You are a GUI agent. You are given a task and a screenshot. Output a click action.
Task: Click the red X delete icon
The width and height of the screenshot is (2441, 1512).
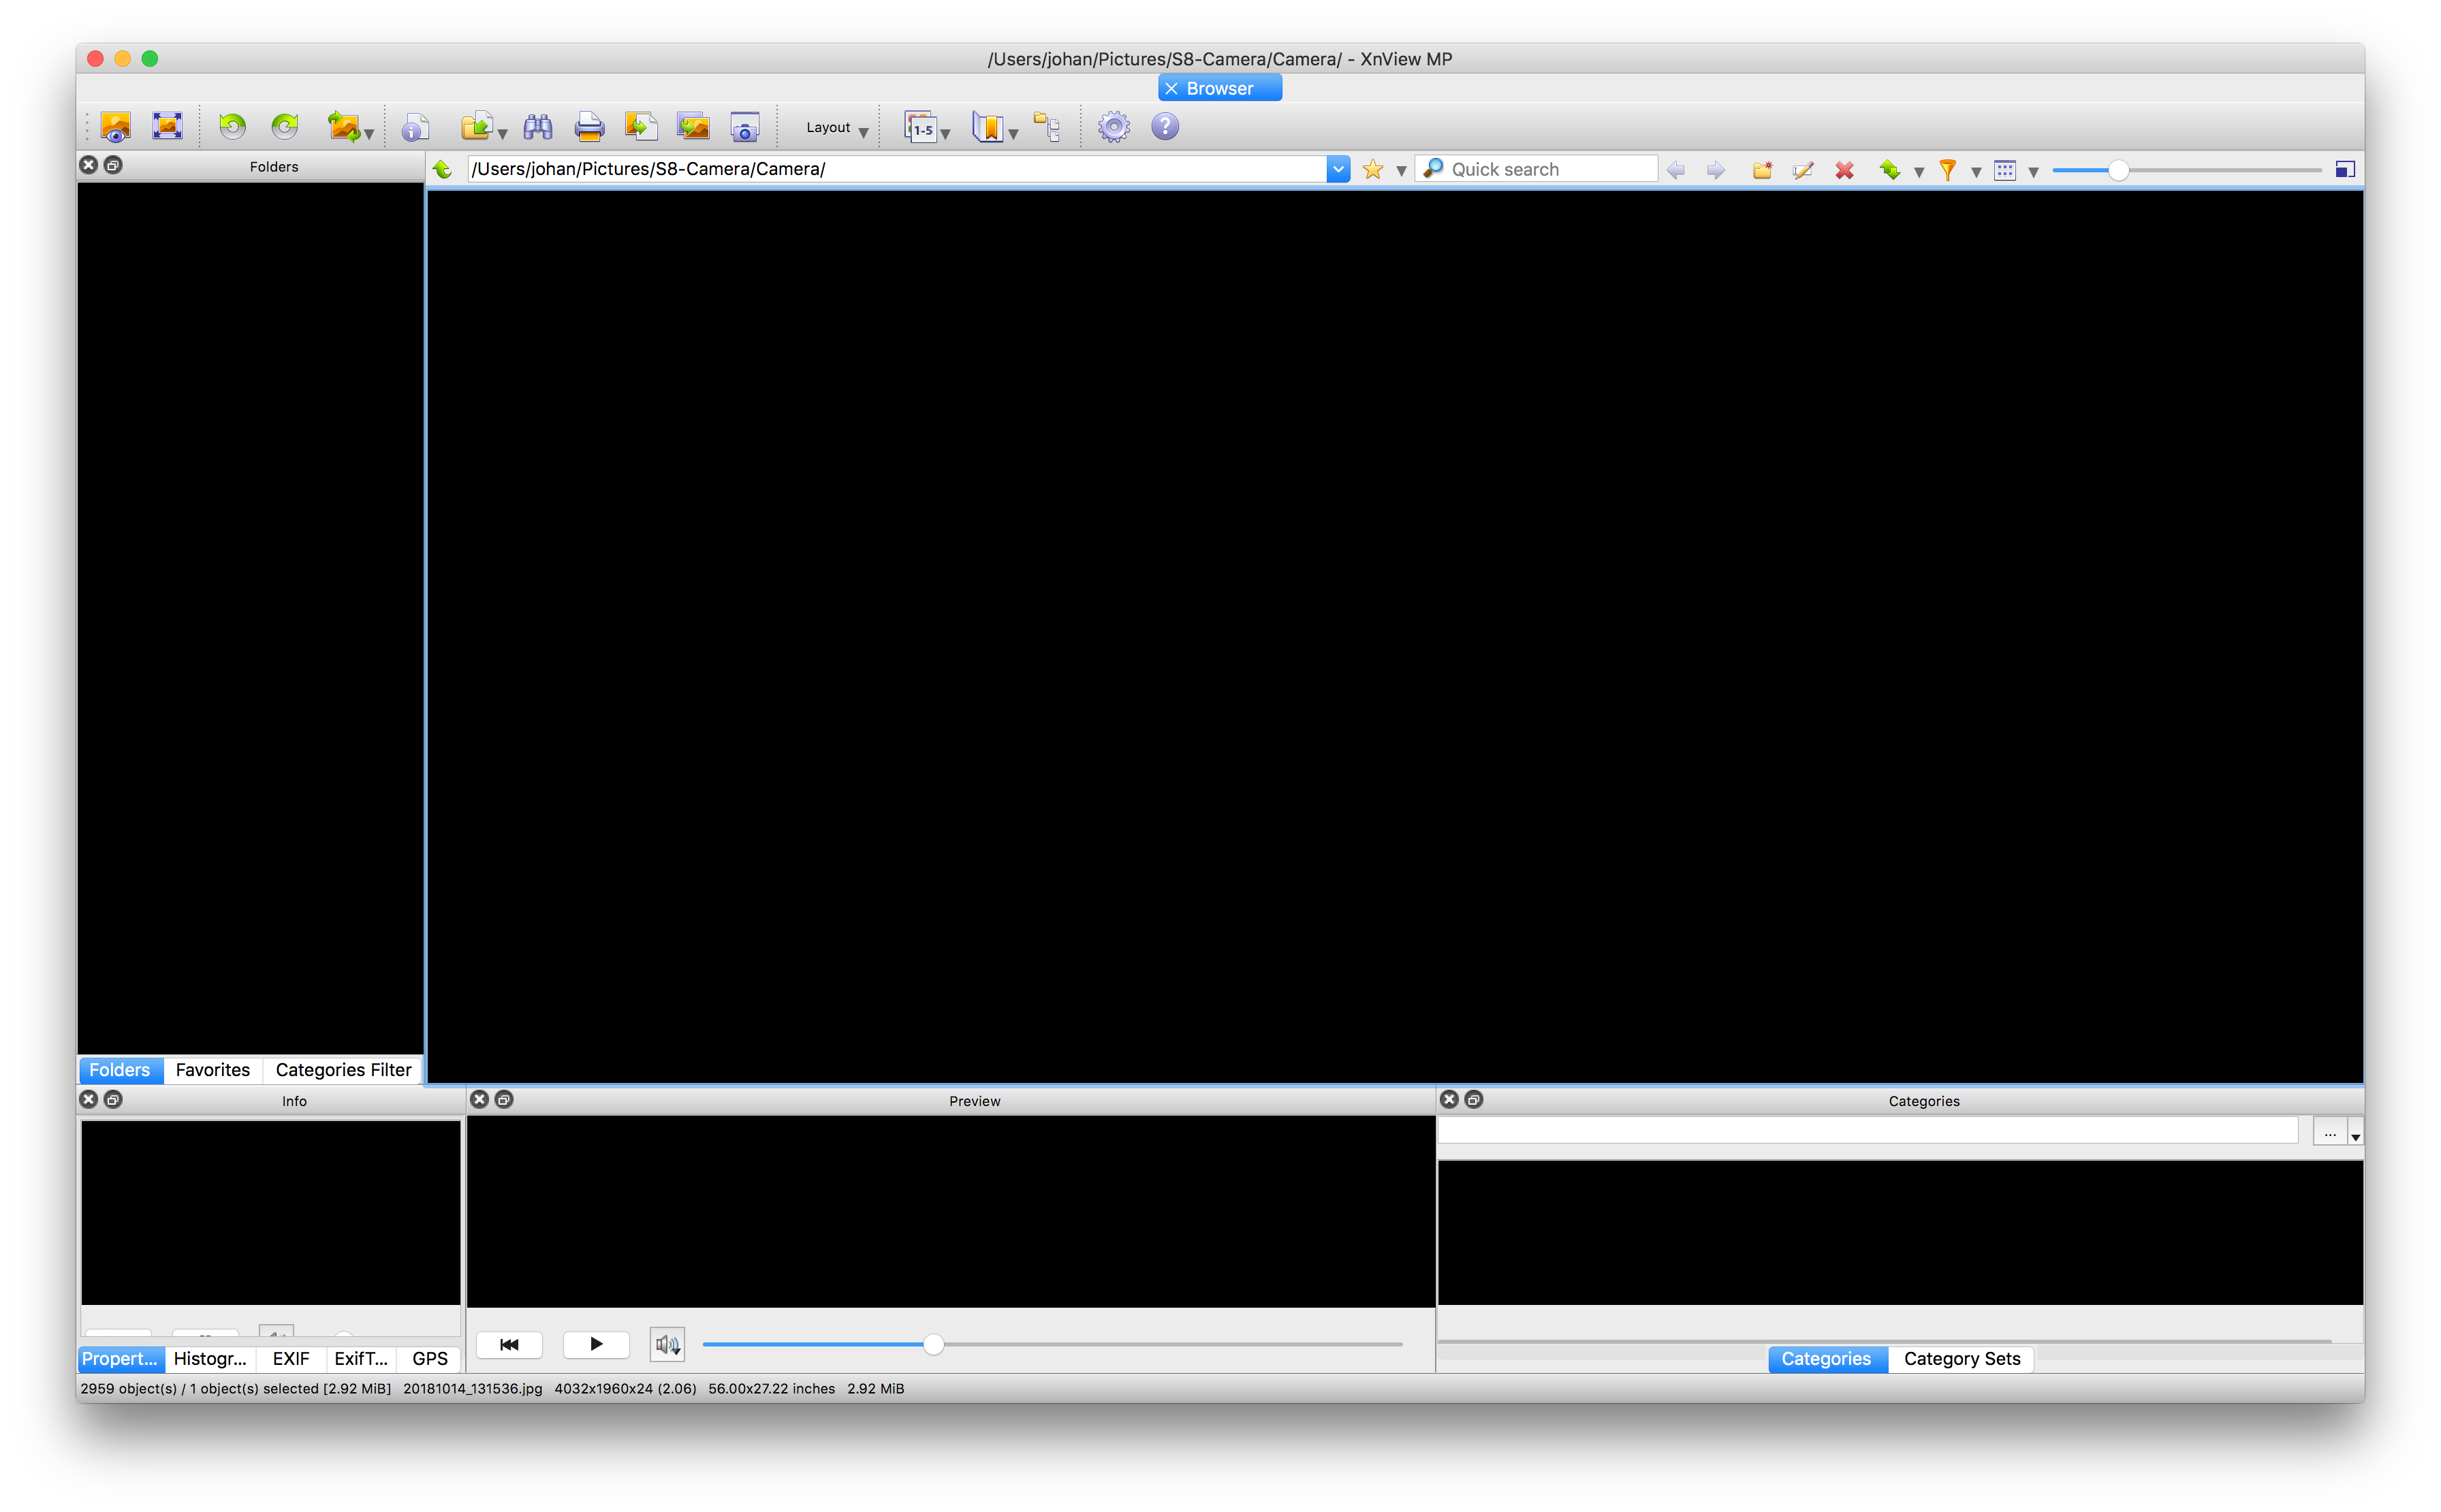tap(1844, 170)
